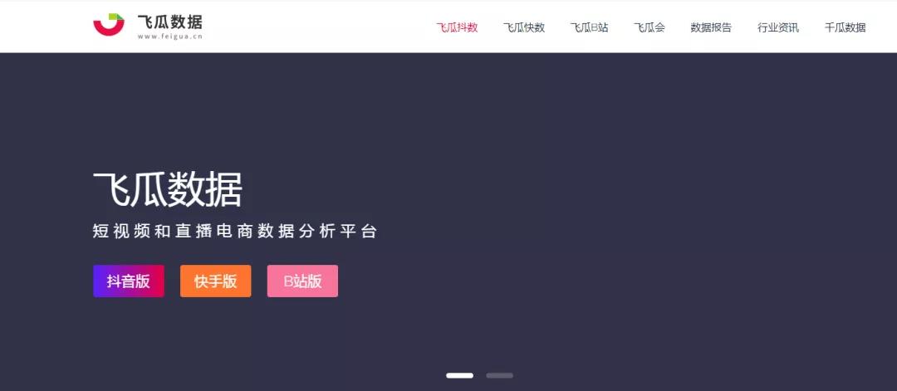Select the first white carousel indicator
The image size is (897, 391).
tap(459, 375)
